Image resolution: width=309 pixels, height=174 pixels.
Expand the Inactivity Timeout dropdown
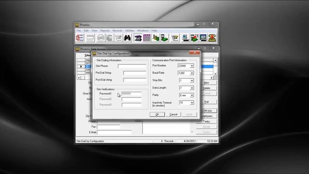pos(192,103)
